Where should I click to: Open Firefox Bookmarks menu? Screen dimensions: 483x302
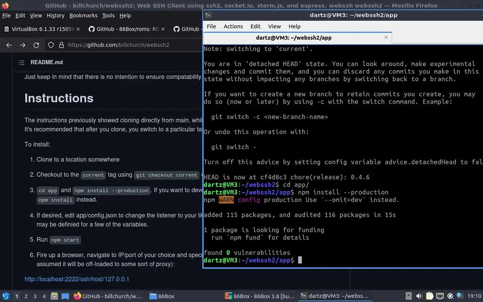pos(83,15)
